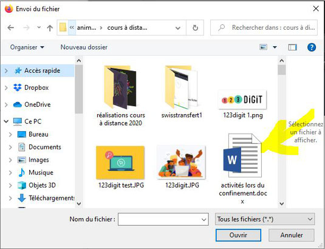
Task: Open the file type filter dropdown
Action: (265, 219)
